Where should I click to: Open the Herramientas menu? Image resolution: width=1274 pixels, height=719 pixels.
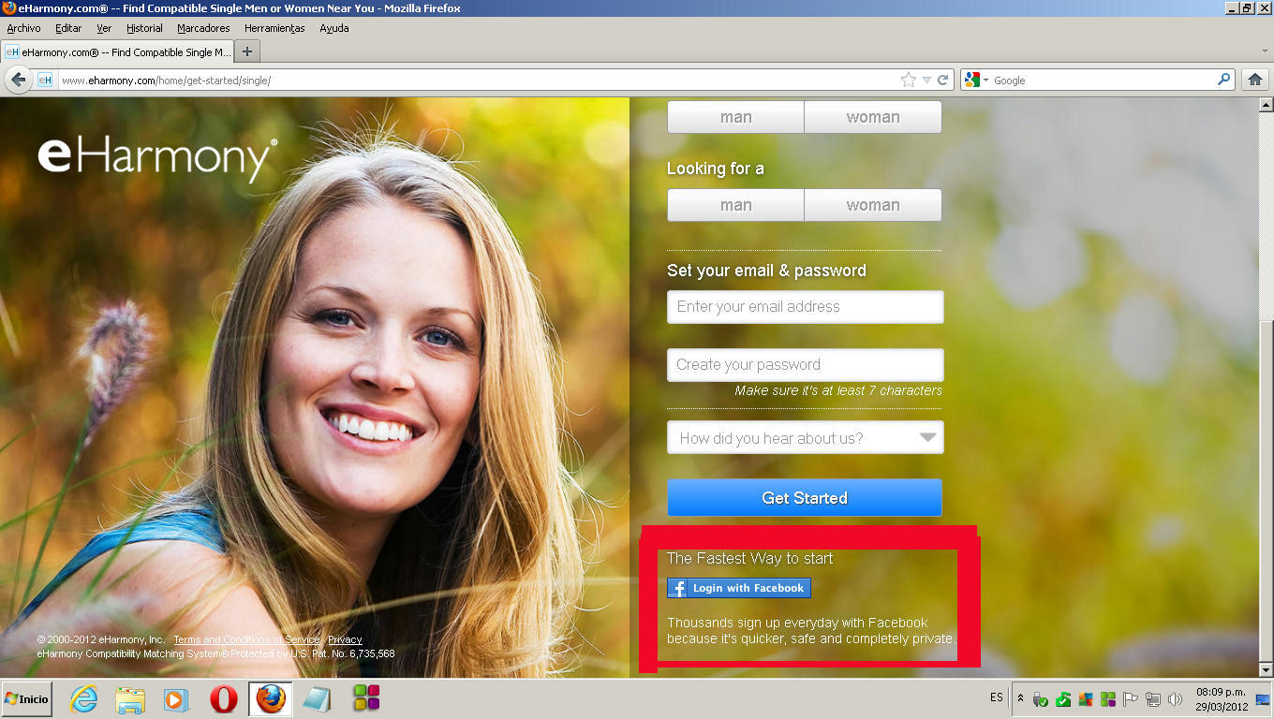pyautogui.click(x=274, y=28)
